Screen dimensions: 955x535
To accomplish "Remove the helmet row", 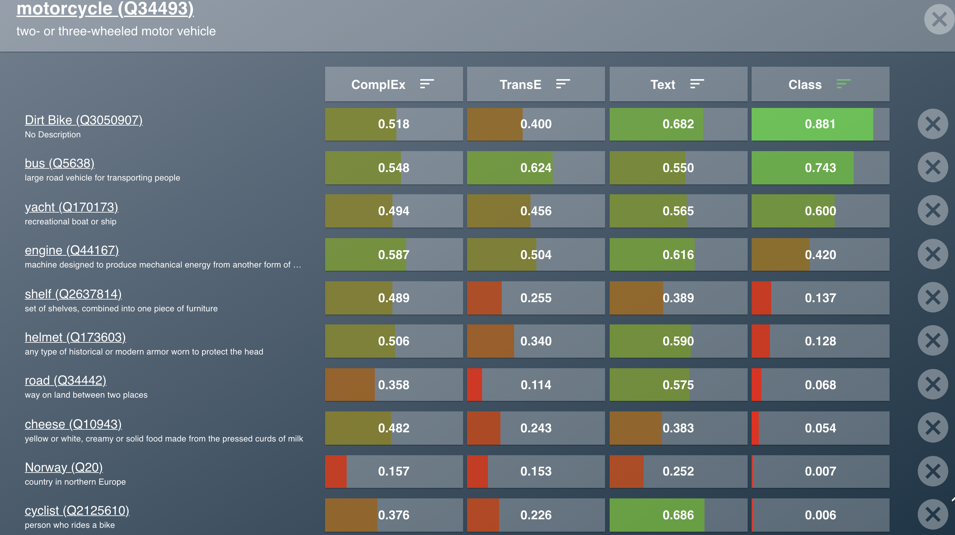I will coord(933,341).
